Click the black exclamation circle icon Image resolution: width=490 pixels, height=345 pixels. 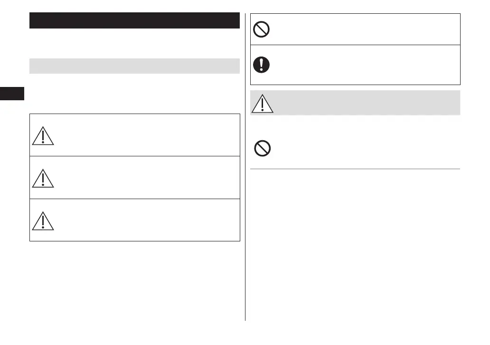coord(261,65)
